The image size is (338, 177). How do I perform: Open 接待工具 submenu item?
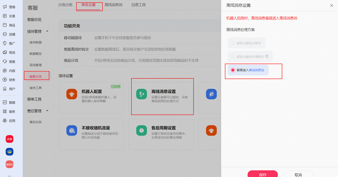tap(36, 88)
